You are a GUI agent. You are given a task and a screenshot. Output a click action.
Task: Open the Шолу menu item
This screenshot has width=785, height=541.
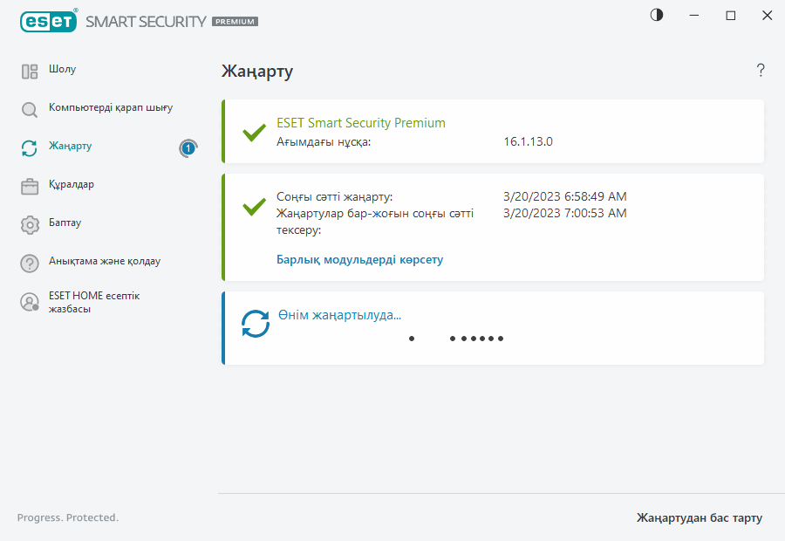tap(62, 69)
